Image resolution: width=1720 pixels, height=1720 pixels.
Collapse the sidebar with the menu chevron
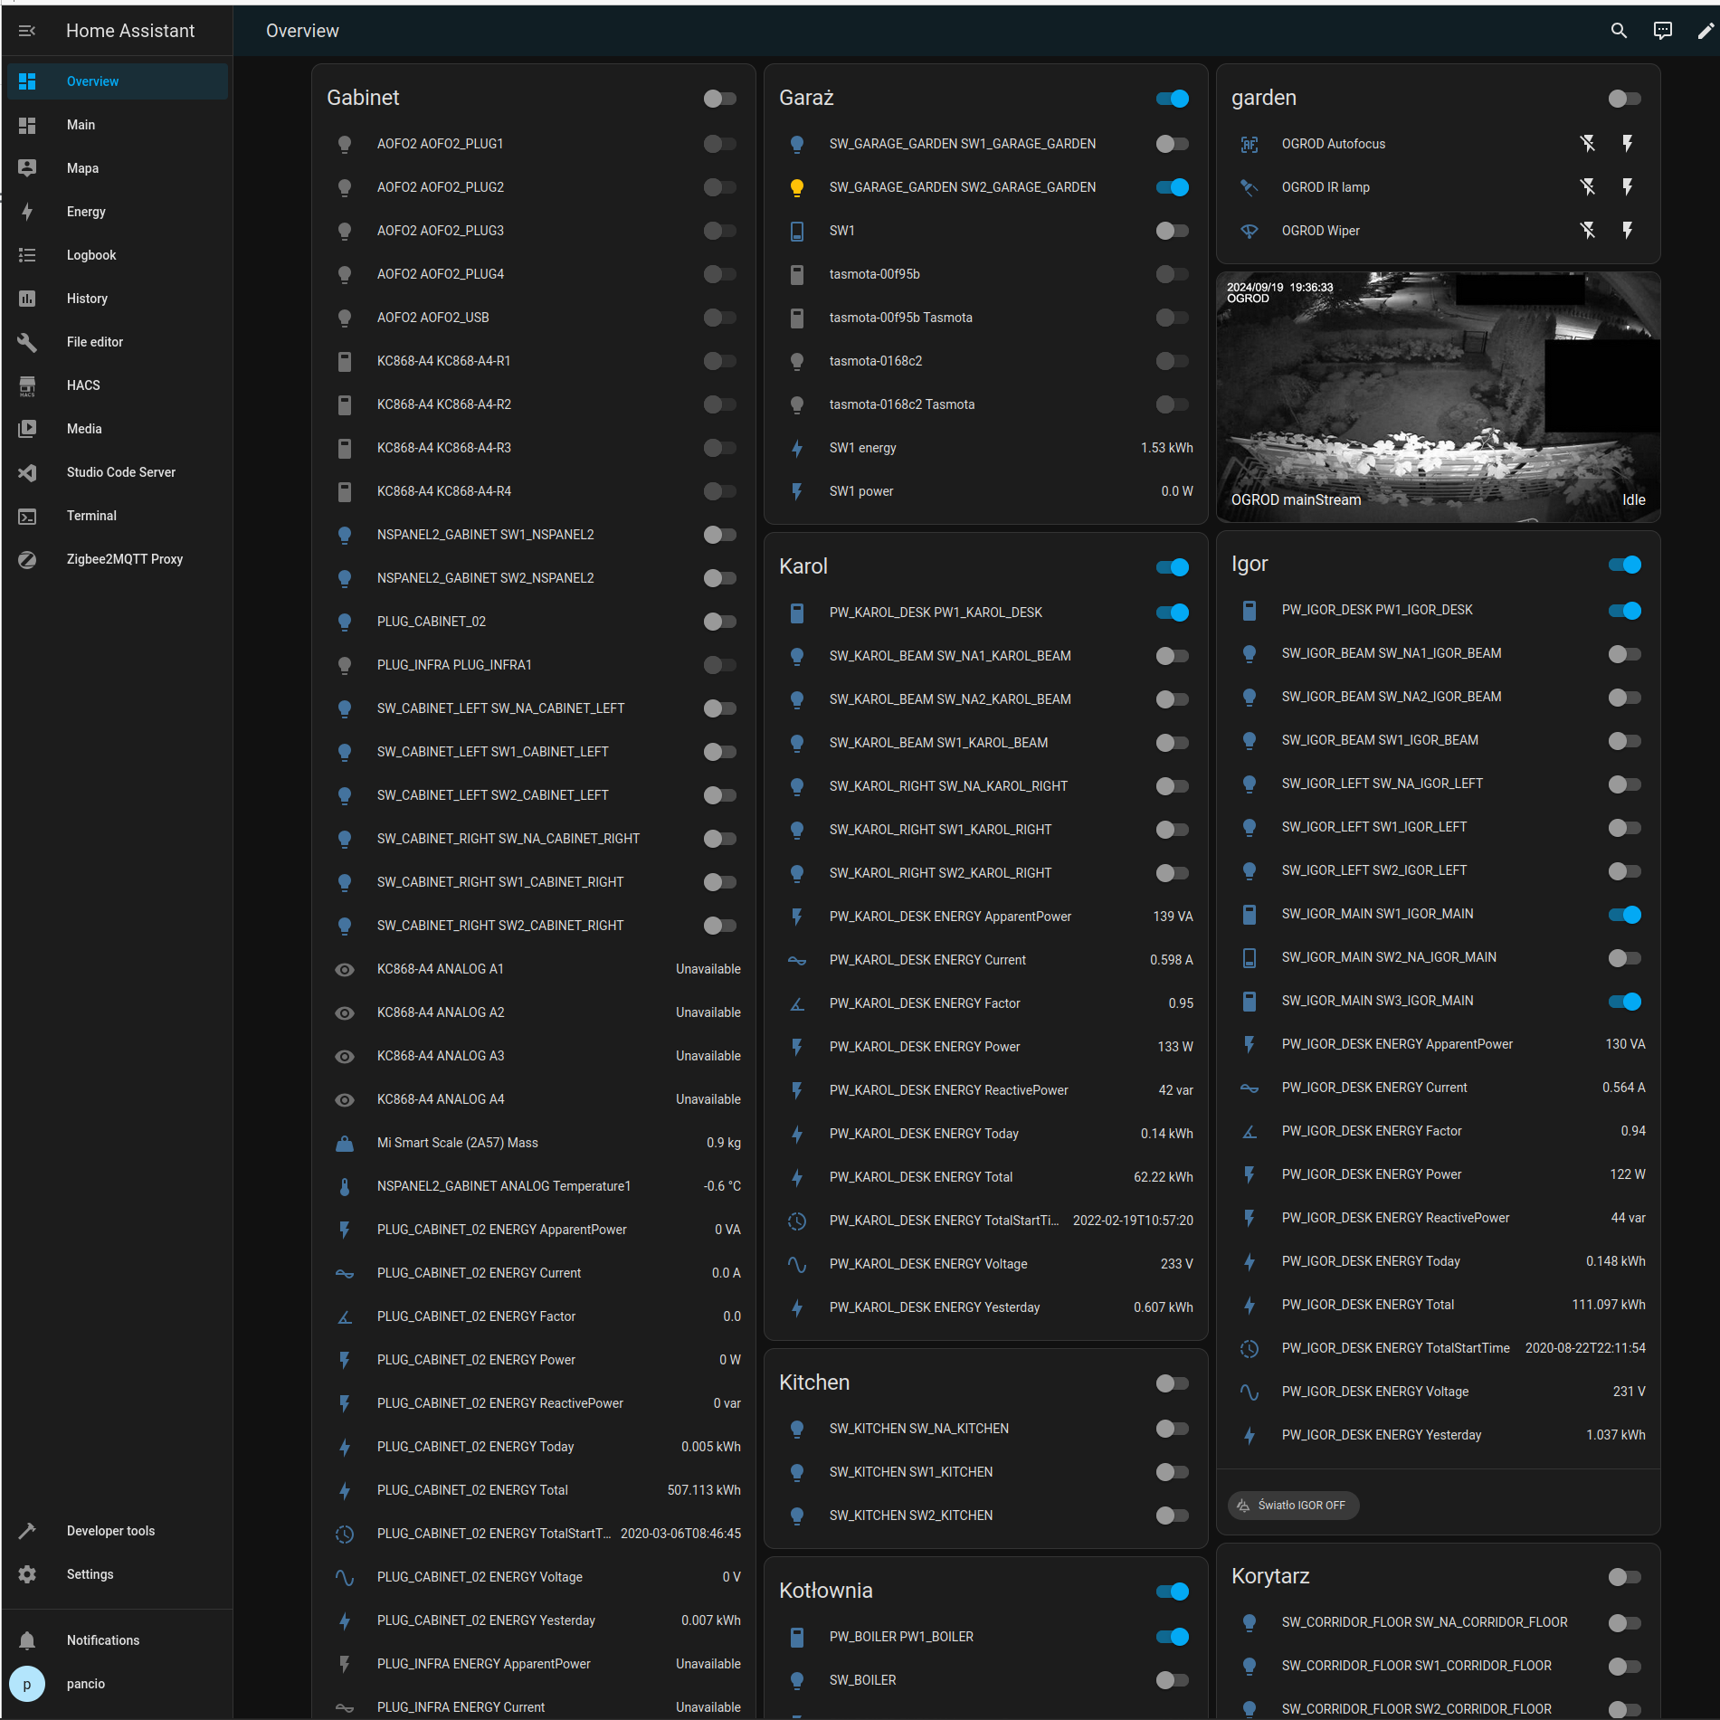point(27,30)
